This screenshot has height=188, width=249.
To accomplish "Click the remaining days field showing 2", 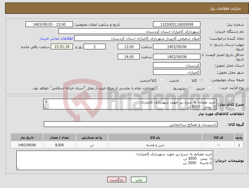I will 95,47.
